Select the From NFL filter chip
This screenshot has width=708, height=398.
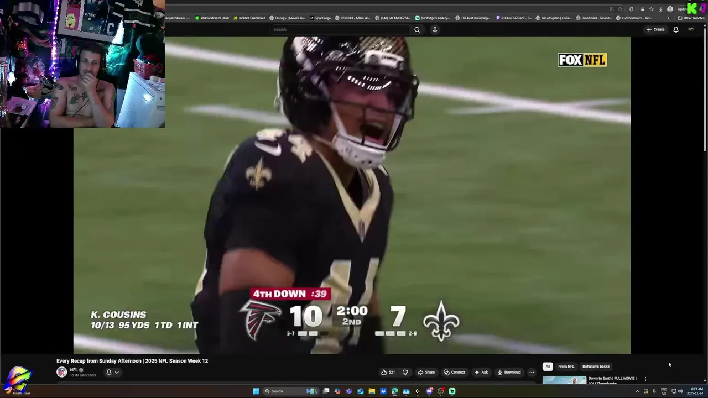566,366
